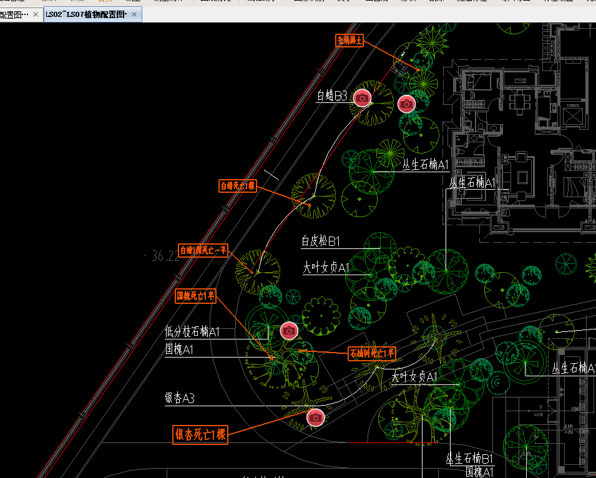The image size is (596, 478).
Task: Switch to the LS02~LS07植物配置图 tab
Action: (x=86, y=14)
